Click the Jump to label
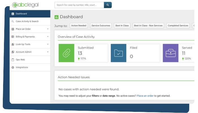198x113 pixels. point(61,26)
